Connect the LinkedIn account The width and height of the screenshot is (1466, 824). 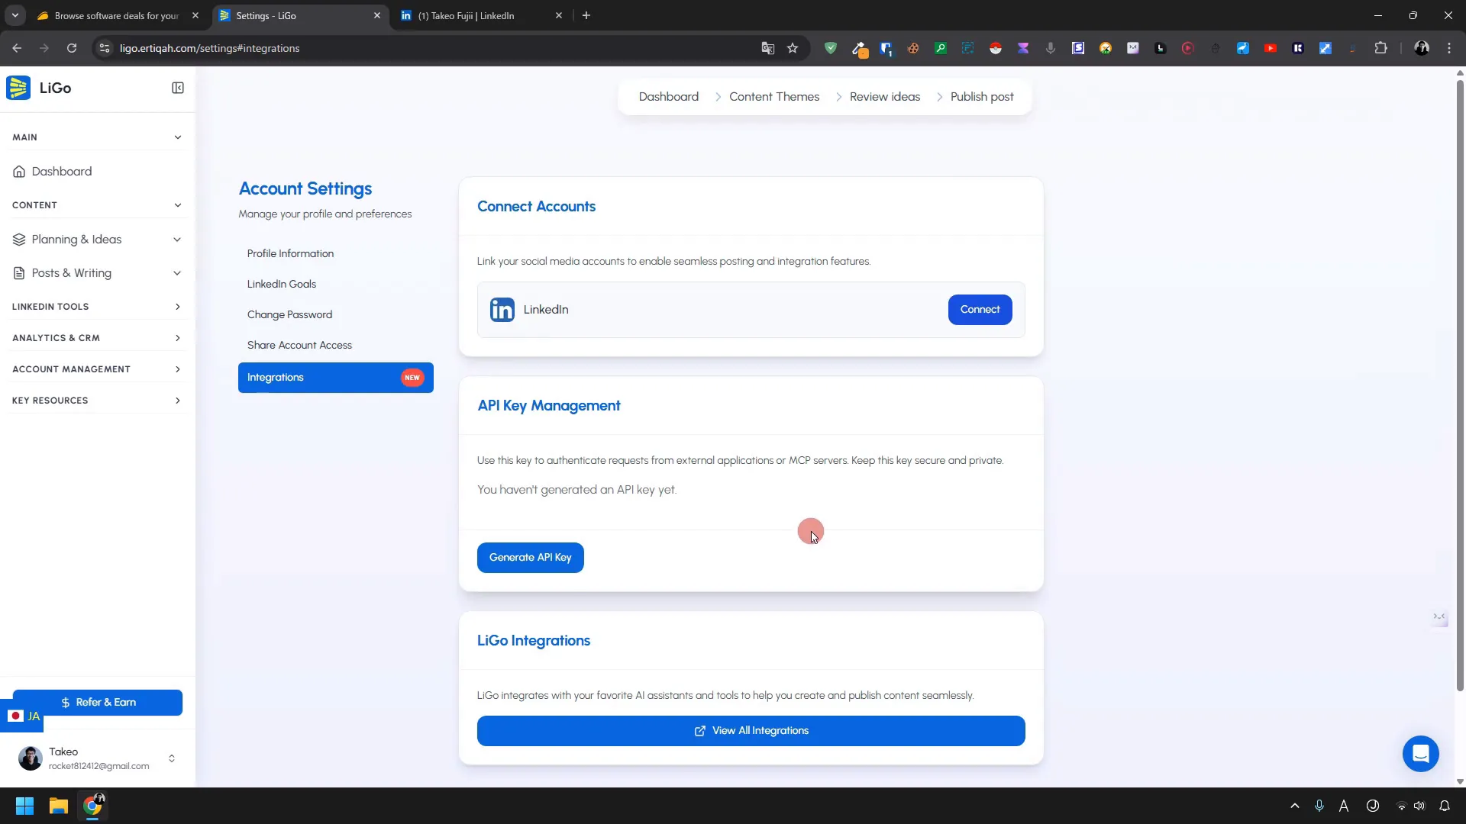980,310
